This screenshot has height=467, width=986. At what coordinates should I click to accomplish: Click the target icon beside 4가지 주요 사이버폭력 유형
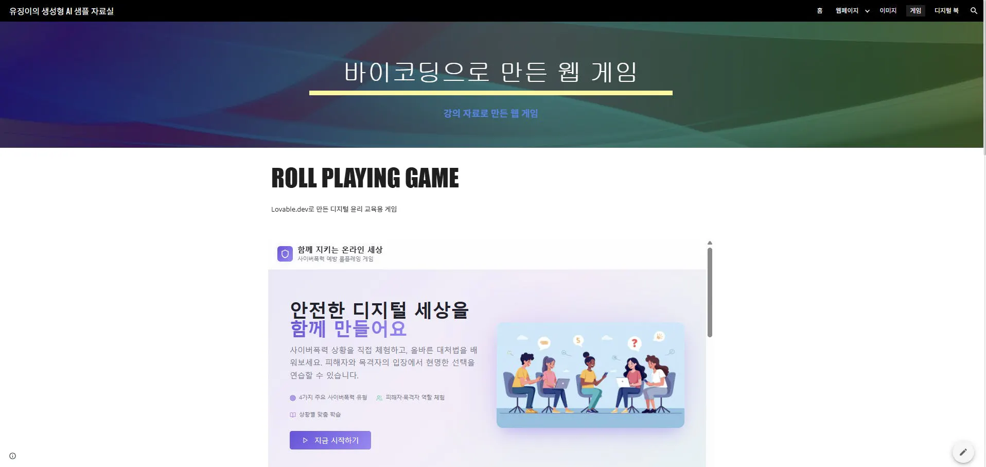pos(293,397)
